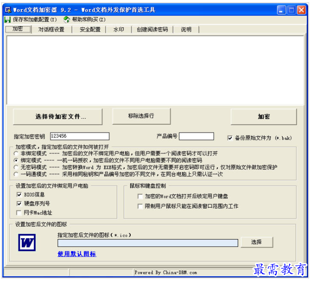Switch to the 对话框设置 tab
The image size is (310, 284).
(51, 30)
